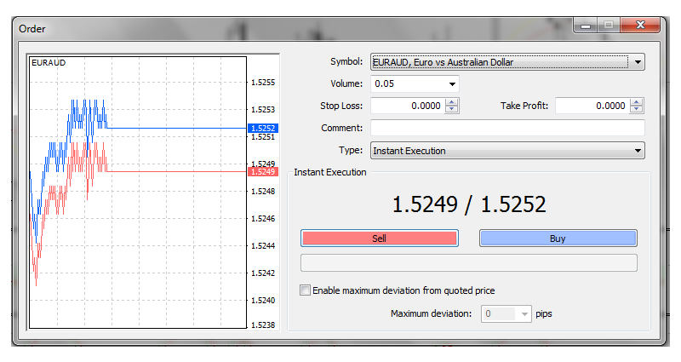This screenshot has height=362, width=681.
Task: Minimize the Order window
Action: coord(586,25)
